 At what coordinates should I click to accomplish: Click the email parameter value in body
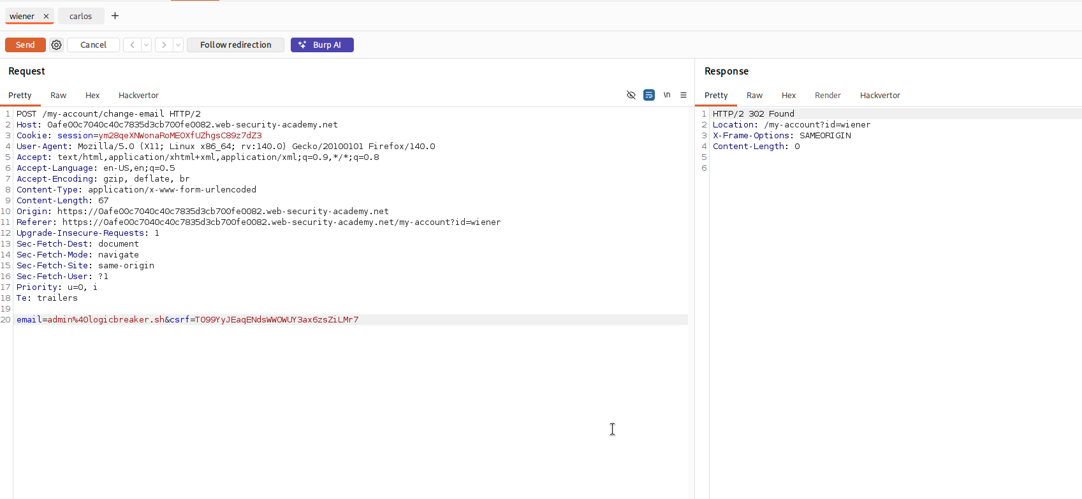pos(106,320)
